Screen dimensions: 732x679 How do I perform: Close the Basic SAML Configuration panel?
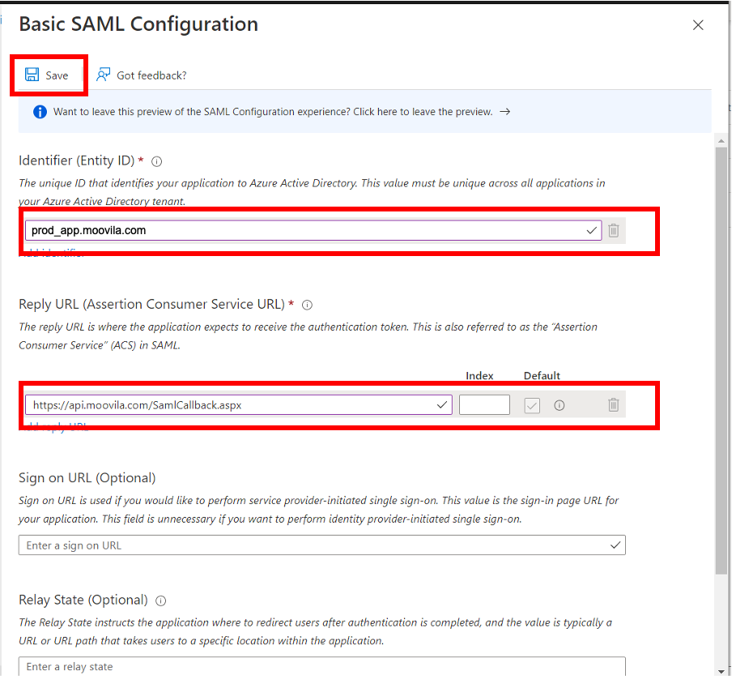(x=698, y=25)
